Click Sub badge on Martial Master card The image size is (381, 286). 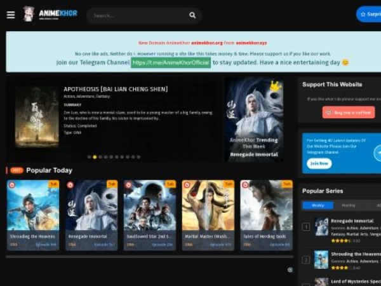click(x=229, y=184)
